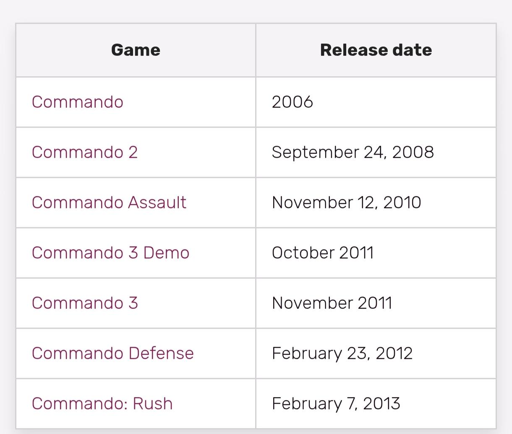Open the Commando Defense link

pyautogui.click(x=112, y=354)
